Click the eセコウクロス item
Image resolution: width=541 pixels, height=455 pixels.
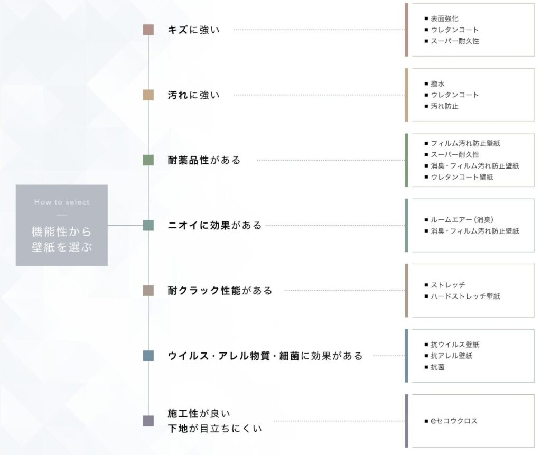454,421
